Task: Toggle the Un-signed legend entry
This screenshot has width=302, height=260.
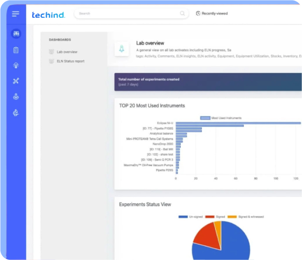Action: [191, 217]
